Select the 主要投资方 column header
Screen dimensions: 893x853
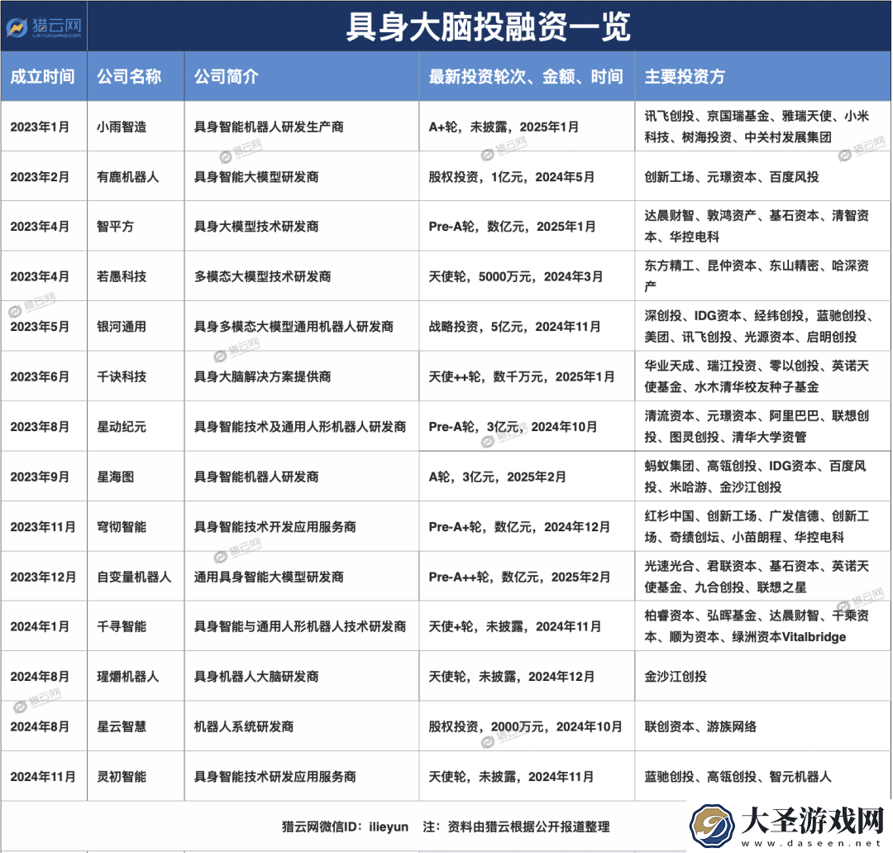click(x=685, y=76)
